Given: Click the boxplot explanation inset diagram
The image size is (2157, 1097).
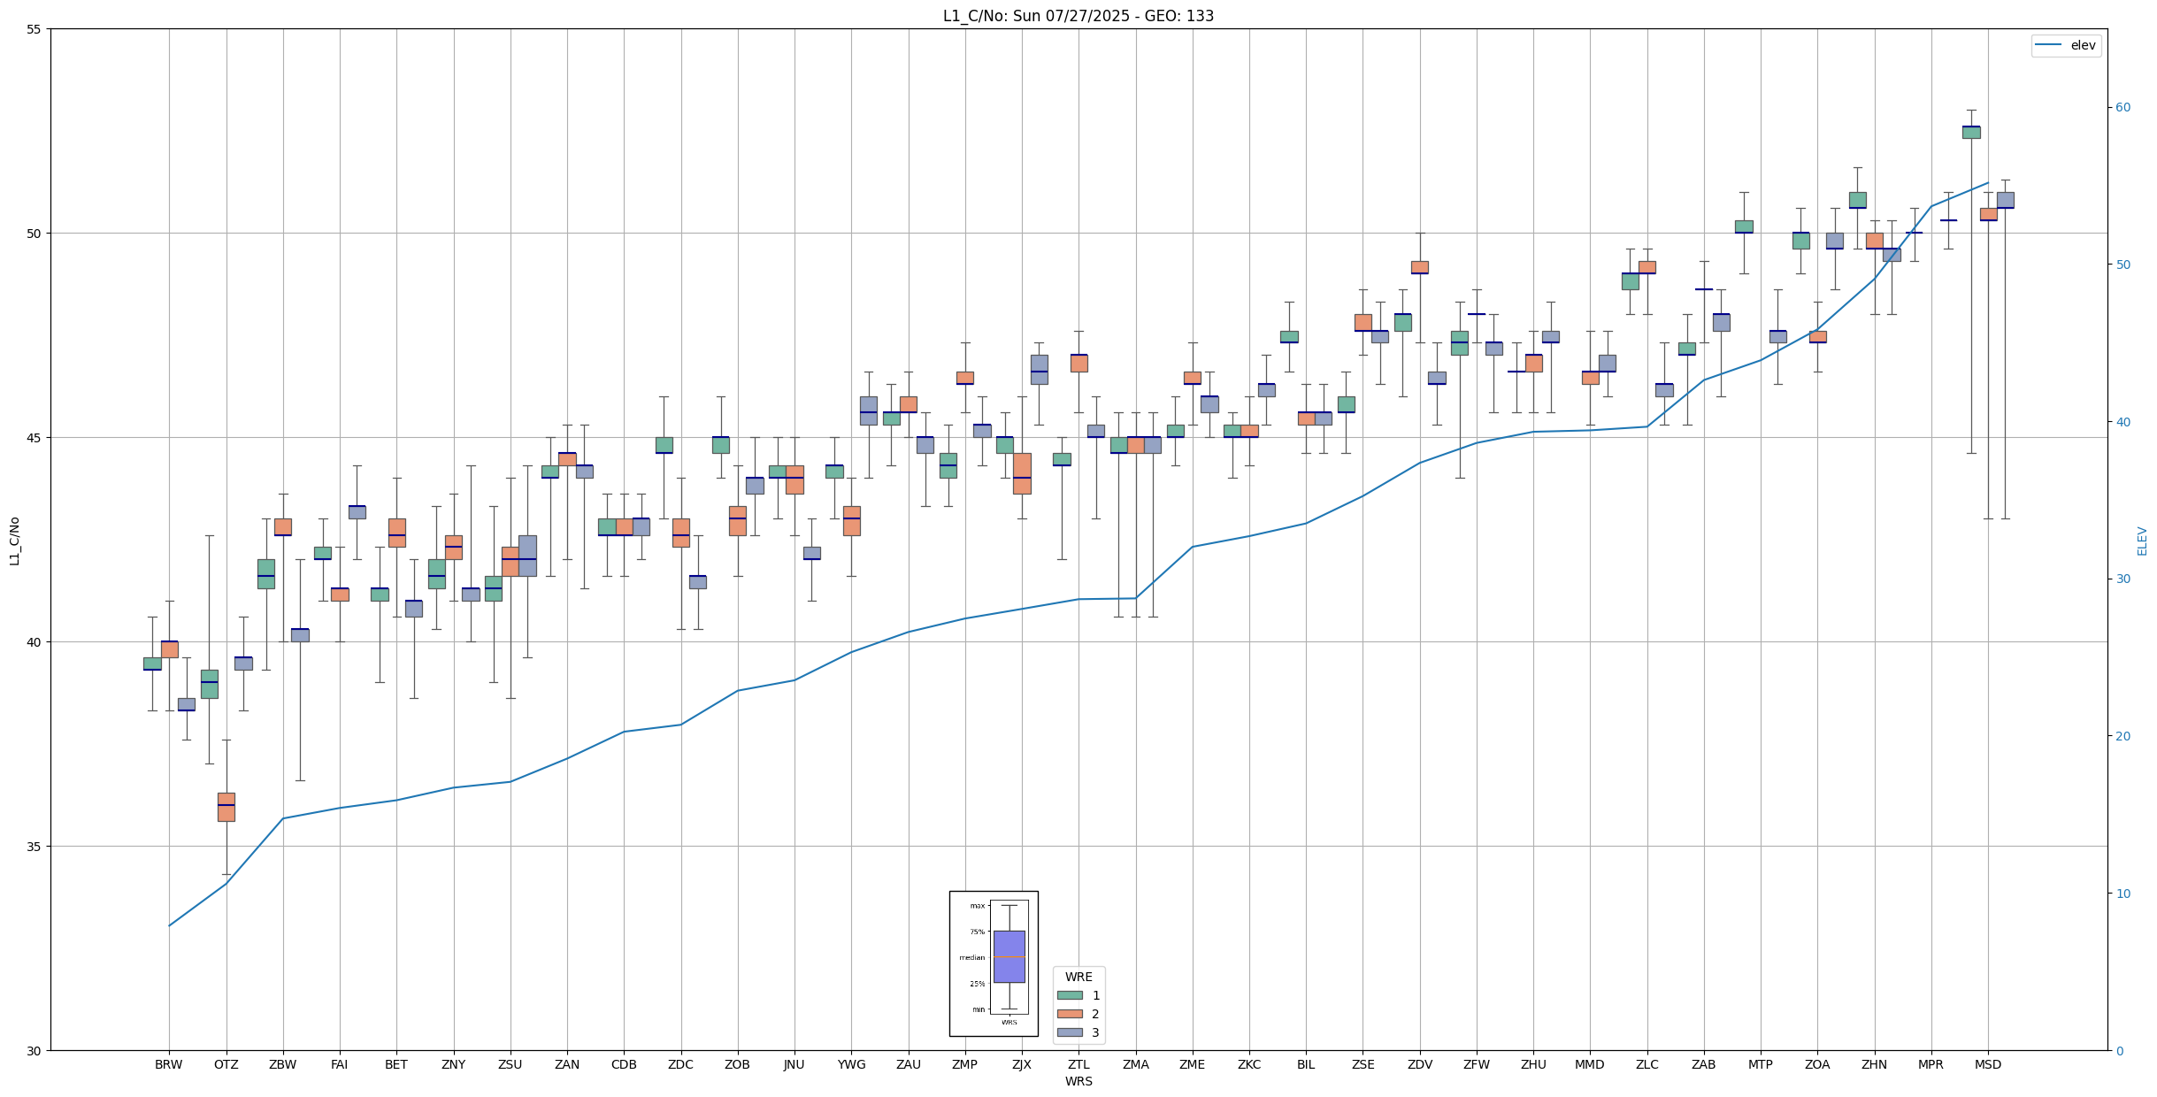Looking at the screenshot, I should pos(994,963).
